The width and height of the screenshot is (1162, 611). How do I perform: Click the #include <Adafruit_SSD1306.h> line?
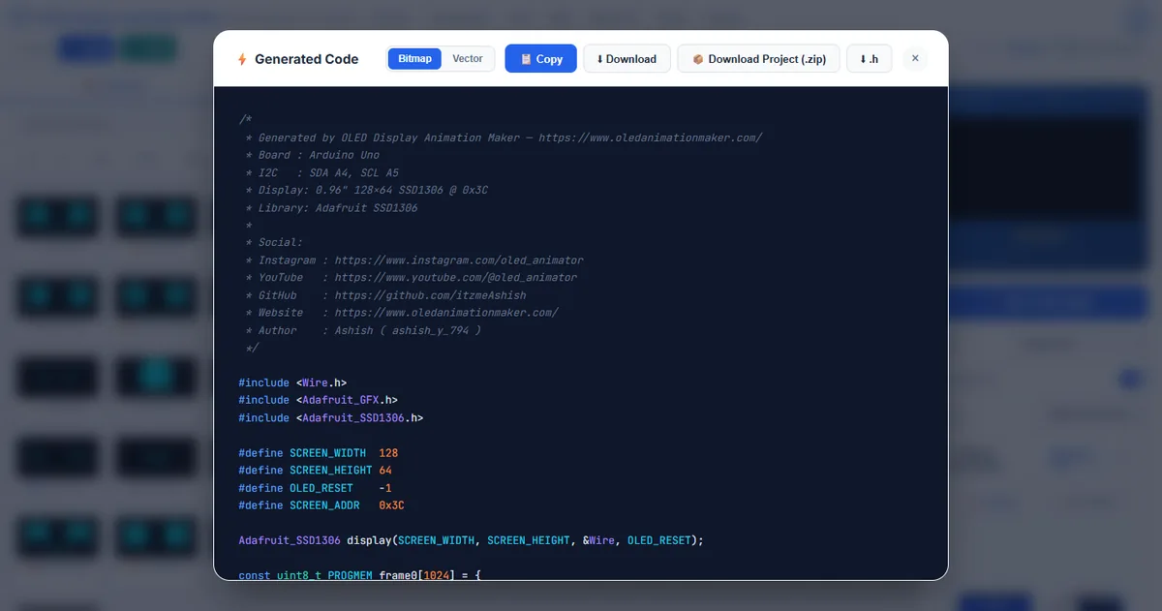click(x=331, y=417)
